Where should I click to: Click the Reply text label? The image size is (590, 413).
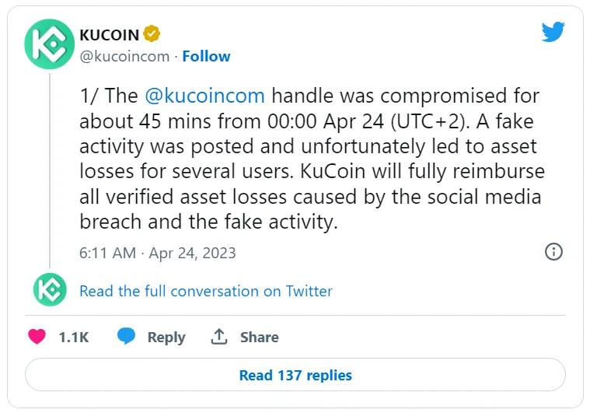(x=166, y=337)
